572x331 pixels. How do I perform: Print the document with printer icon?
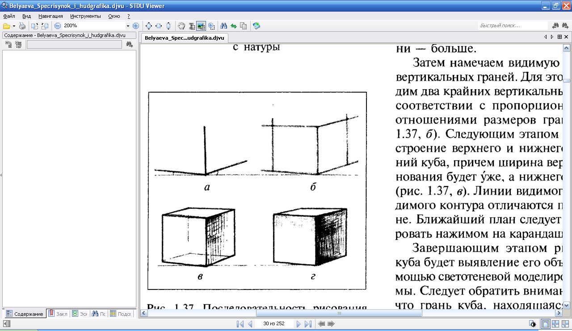(x=22, y=26)
